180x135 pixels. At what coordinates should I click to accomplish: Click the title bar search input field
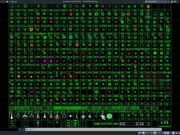(156, 1)
